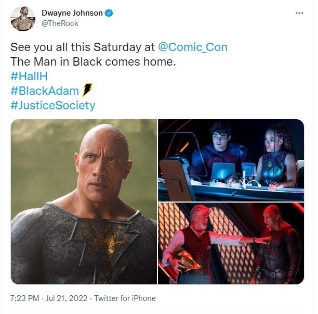
Task: Open the round profile avatar picture
Action: click(23, 19)
